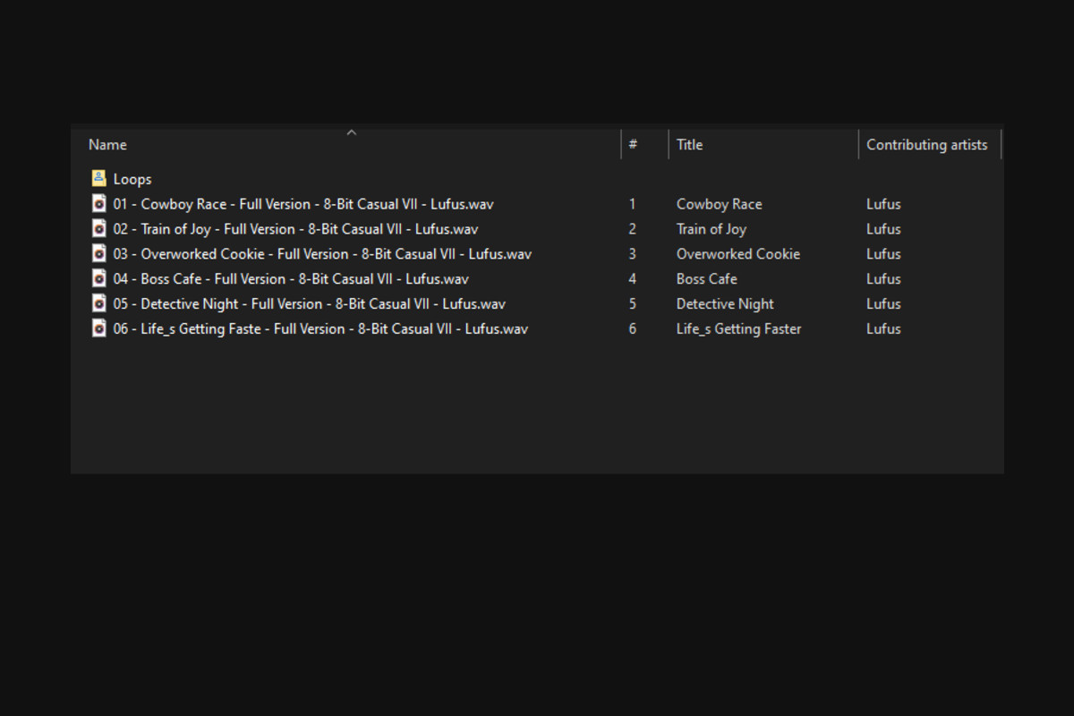Click the audio file icon for Train of Joy

[x=98, y=228]
